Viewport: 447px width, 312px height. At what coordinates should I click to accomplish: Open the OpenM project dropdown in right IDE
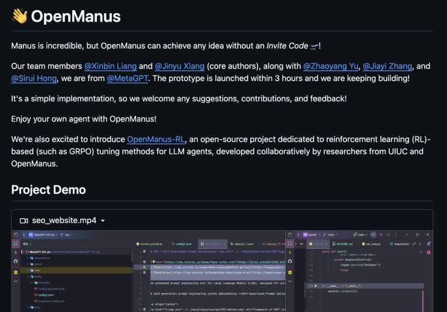pyautogui.click(x=312, y=235)
